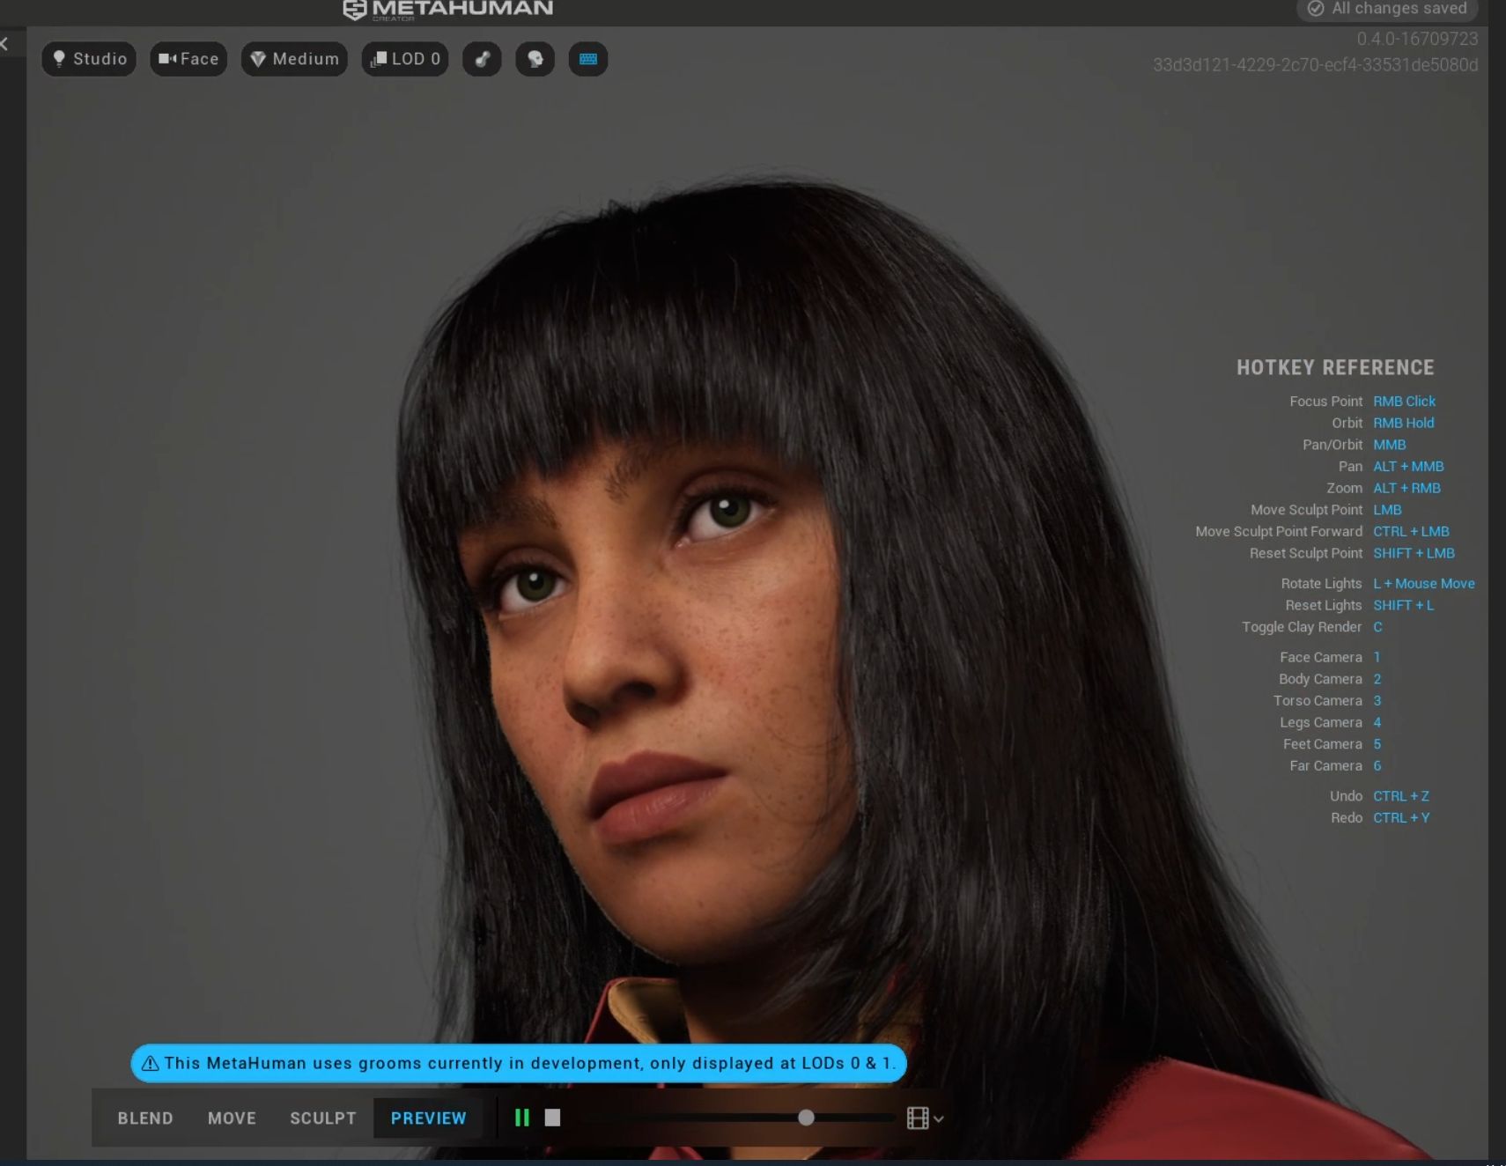Open the Studio lighting environment menu

89,59
